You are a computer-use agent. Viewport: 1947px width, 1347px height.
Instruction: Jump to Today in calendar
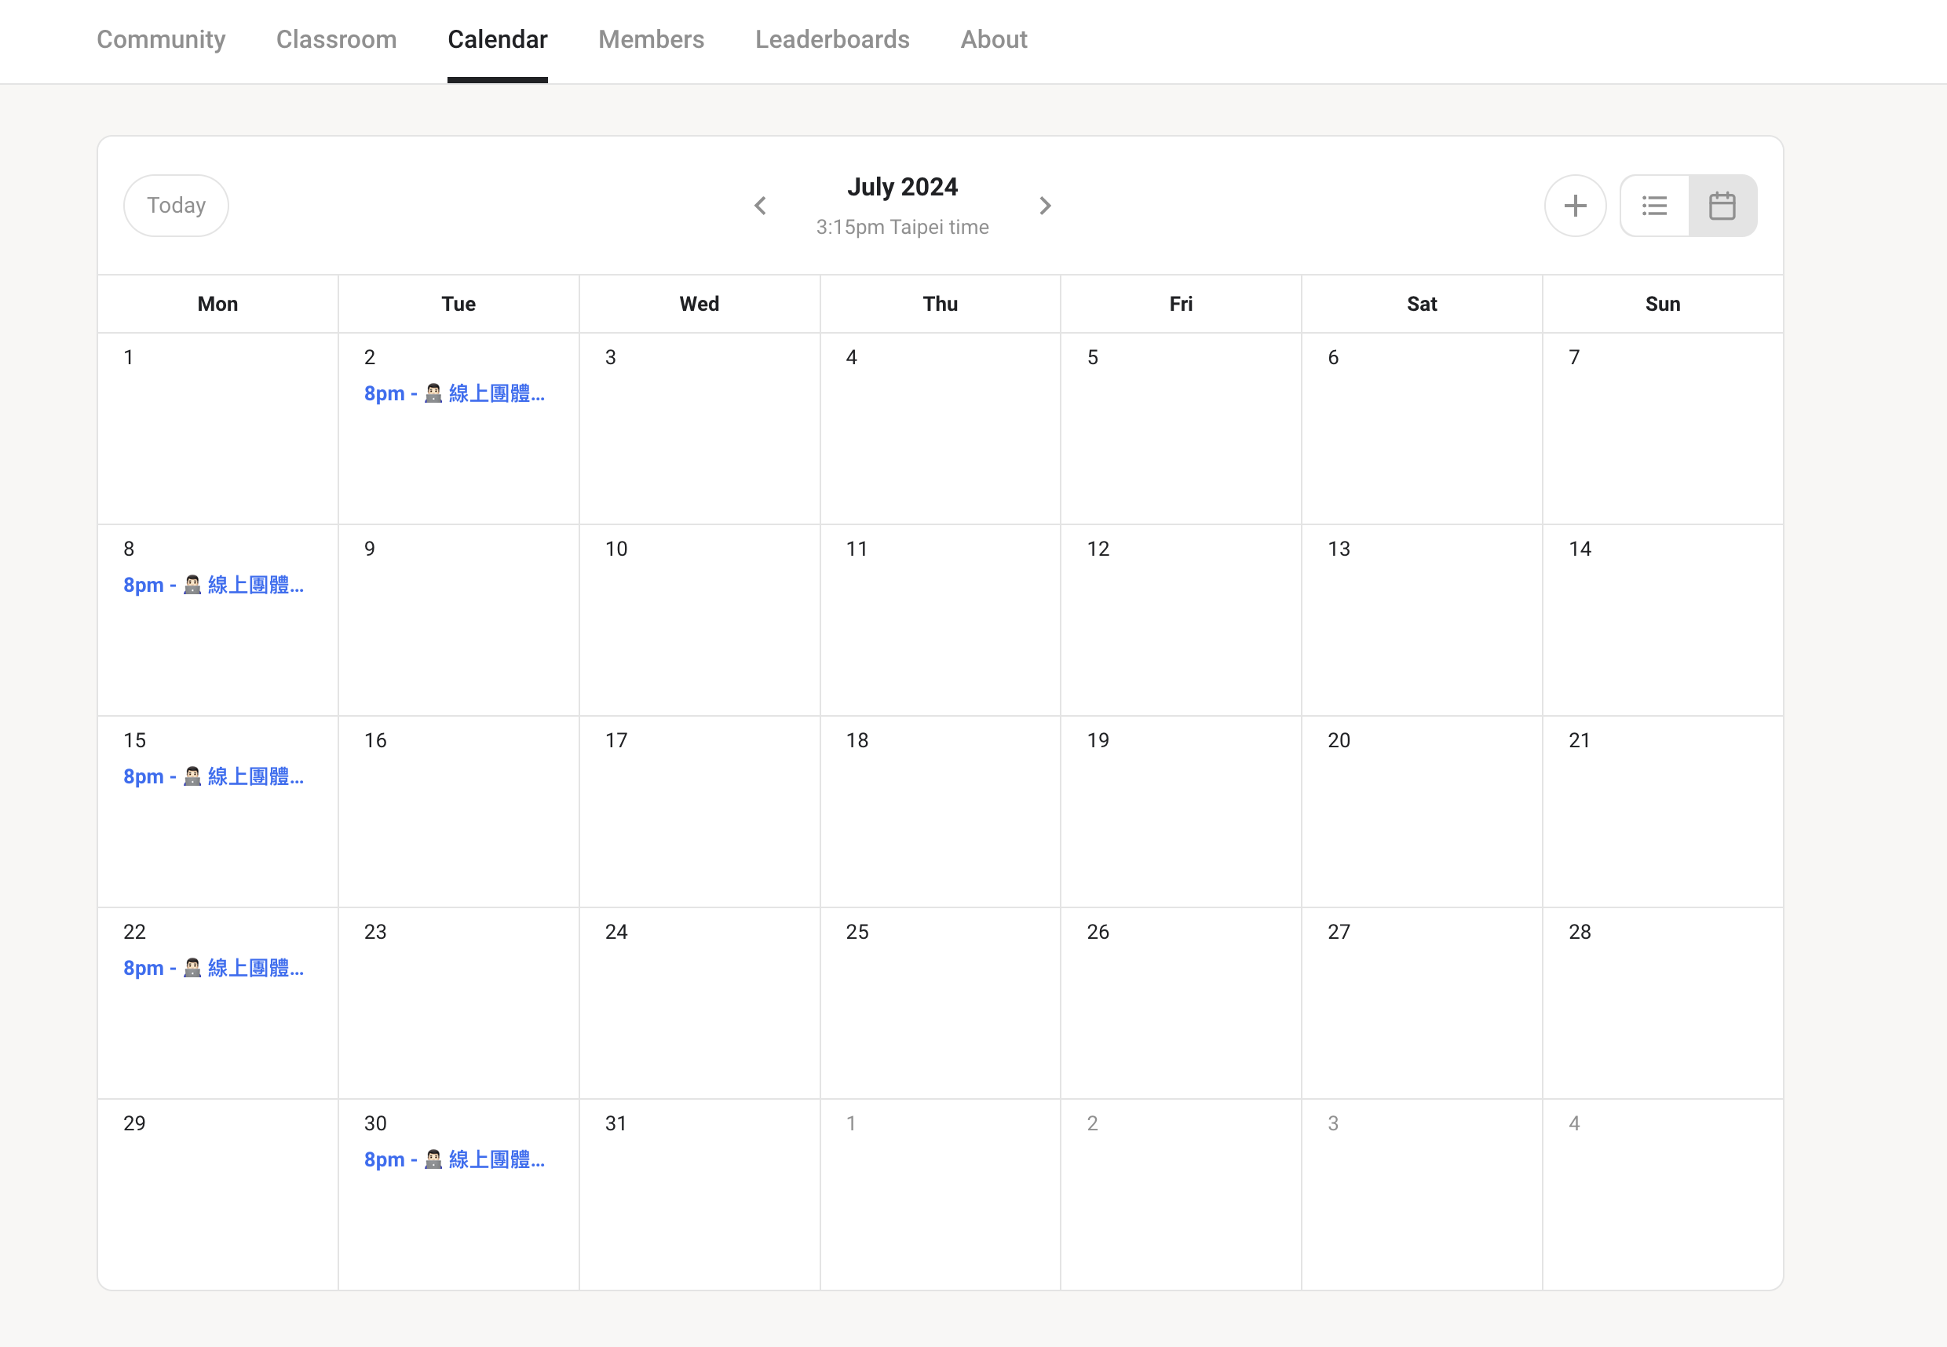[x=177, y=205]
